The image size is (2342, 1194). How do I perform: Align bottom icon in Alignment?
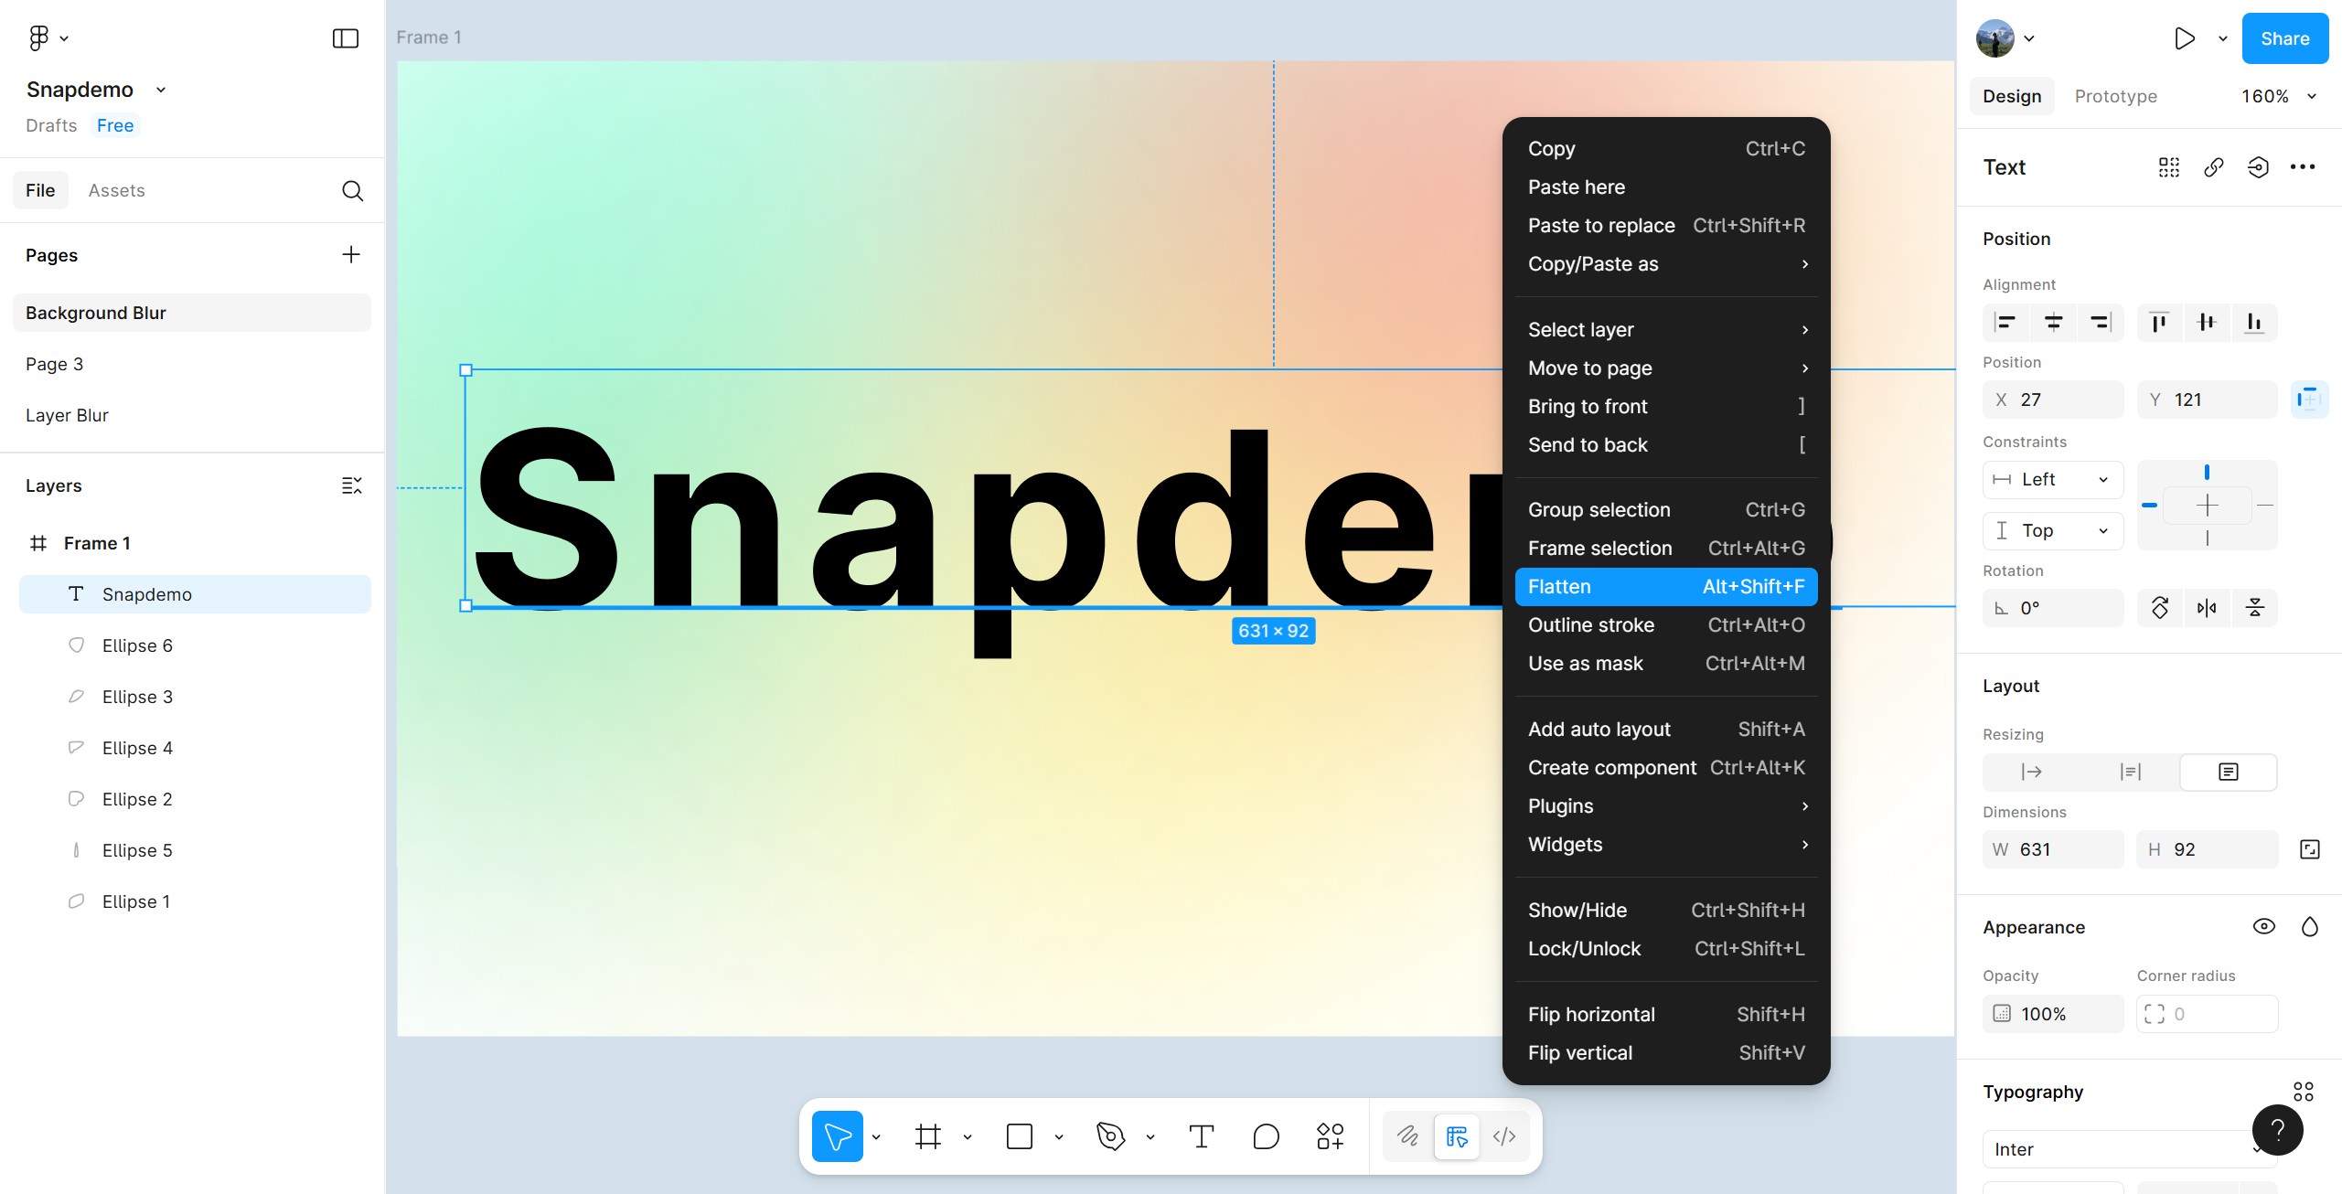[2254, 322]
